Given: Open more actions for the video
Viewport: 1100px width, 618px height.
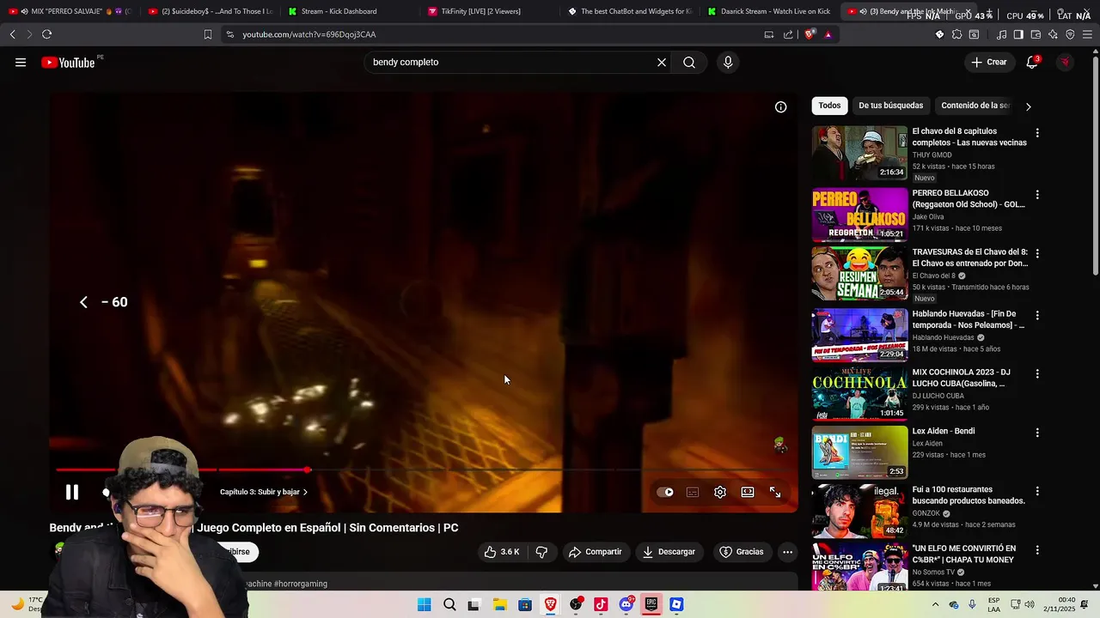Looking at the screenshot, I should click(787, 552).
